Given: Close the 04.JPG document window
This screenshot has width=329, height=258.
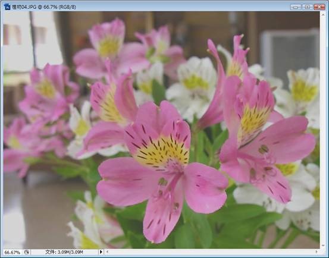Looking at the screenshot, I should point(319,7).
